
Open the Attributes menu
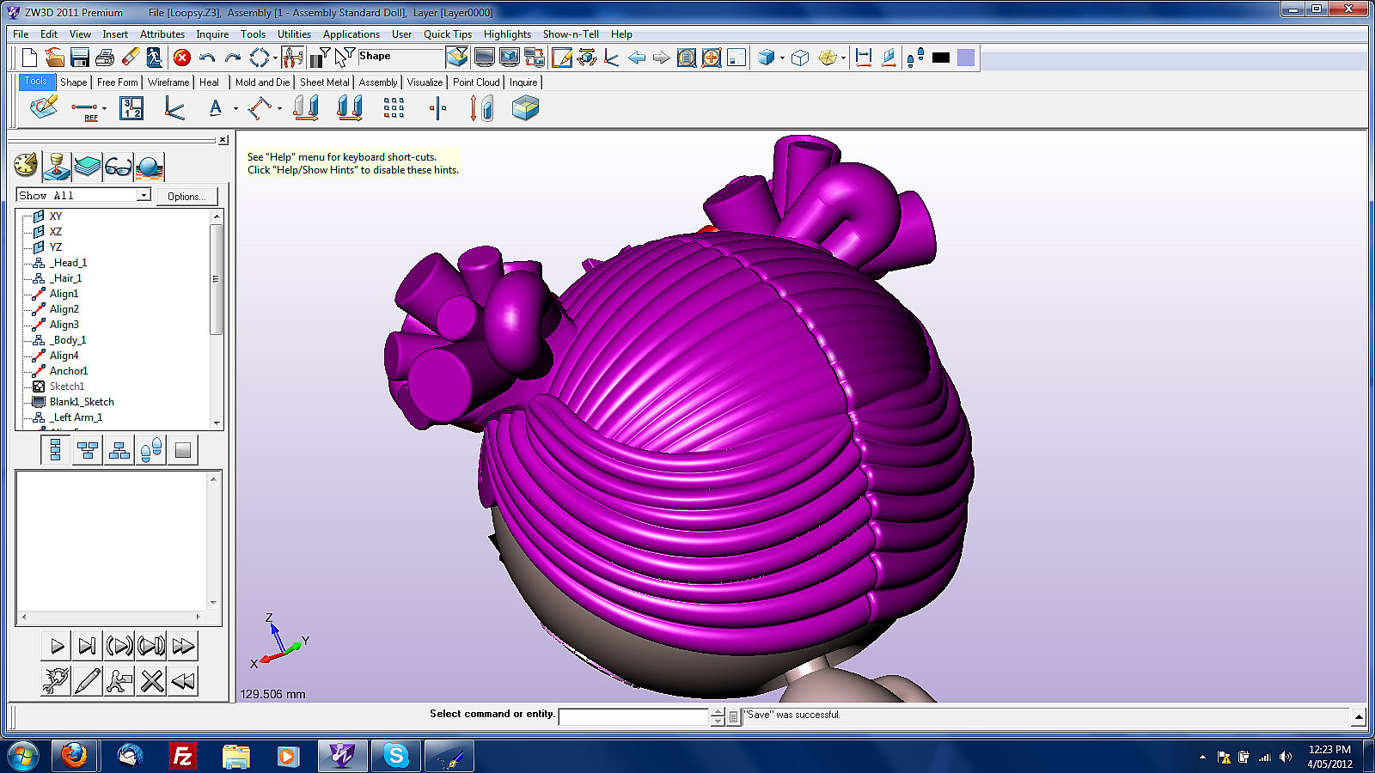click(x=162, y=34)
